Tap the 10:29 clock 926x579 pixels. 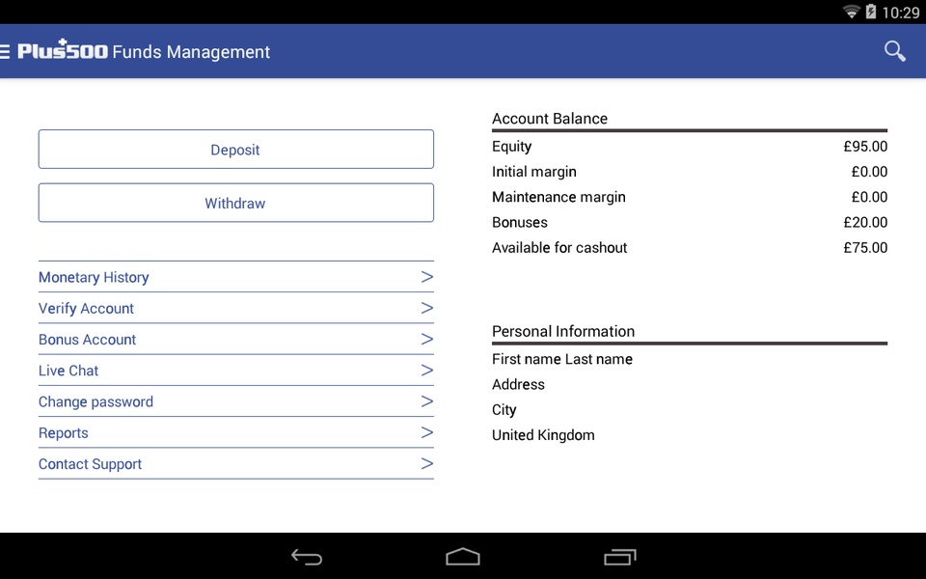coord(901,12)
